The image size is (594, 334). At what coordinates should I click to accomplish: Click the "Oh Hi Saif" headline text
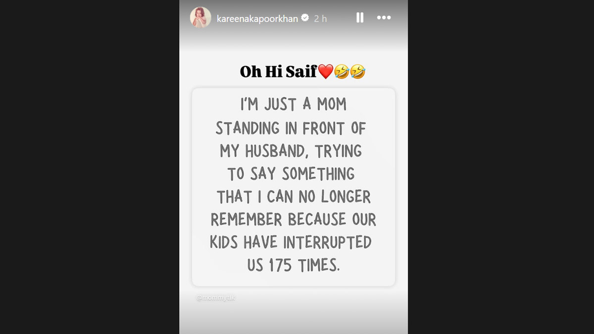[278, 72]
